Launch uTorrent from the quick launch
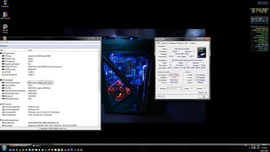 (x=62, y=150)
